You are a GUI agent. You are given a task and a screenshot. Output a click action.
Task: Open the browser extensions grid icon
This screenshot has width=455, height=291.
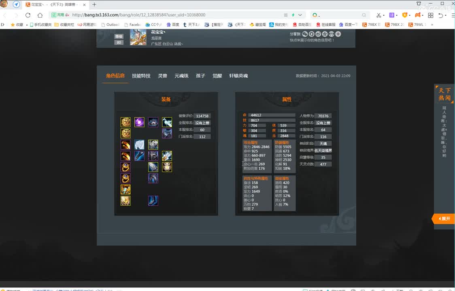coord(431,15)
